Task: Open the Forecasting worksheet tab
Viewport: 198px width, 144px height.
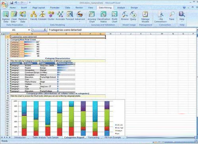Action: [x=93, y=137]
